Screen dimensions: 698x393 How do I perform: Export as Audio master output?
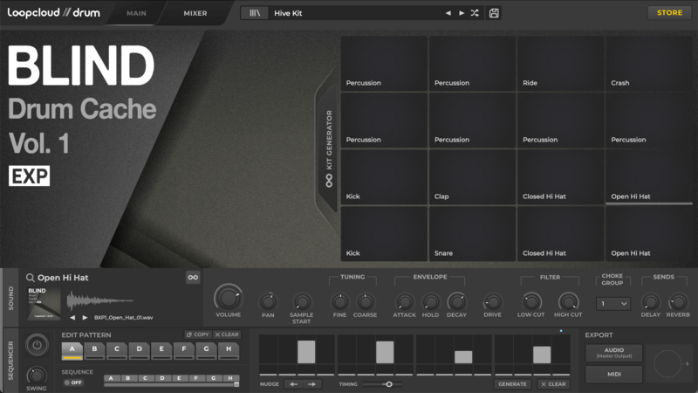614,353
